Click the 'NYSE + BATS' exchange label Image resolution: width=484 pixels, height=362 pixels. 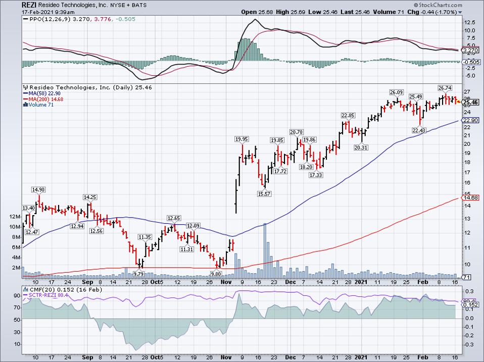tap(128, 5)
